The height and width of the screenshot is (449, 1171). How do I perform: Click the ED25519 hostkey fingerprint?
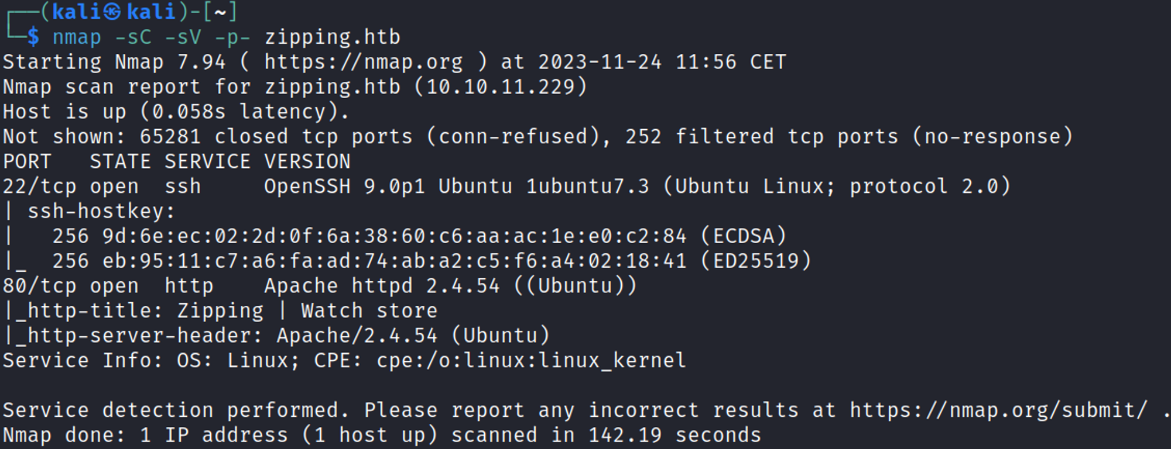[x=394, y=261]
